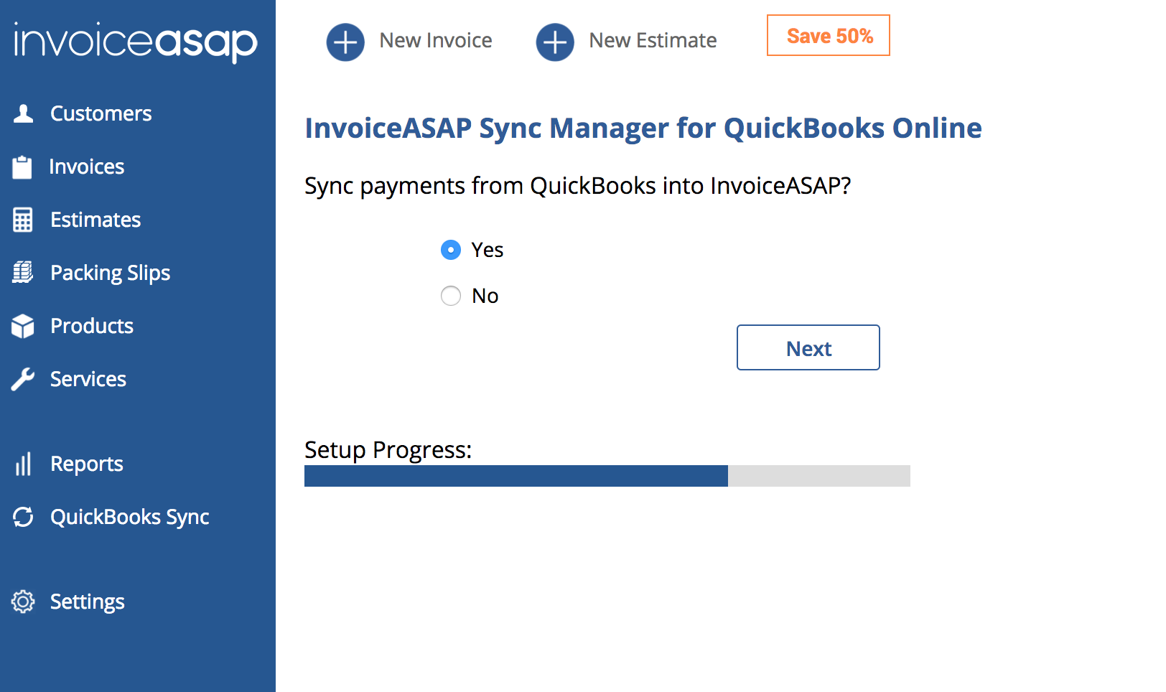This screenshot has width=1166, height=692.
Task: View the Reports page
Action: pos(87,464)
